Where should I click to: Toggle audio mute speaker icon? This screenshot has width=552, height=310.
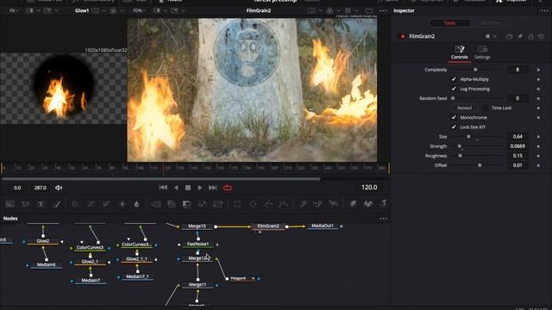point(59,188)
